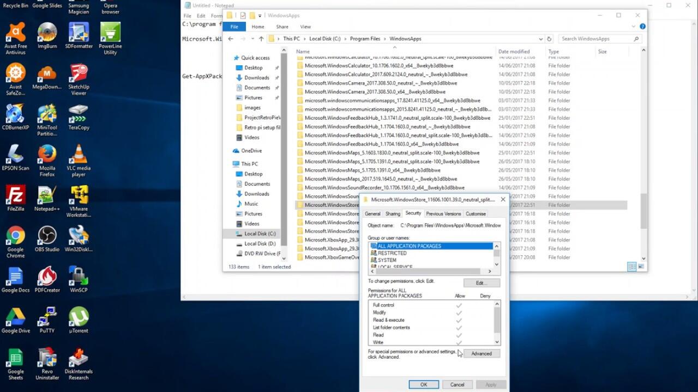Refresh the WindowsApps folder view
Viewport: 698px width, 392px height.
[549, 39]
